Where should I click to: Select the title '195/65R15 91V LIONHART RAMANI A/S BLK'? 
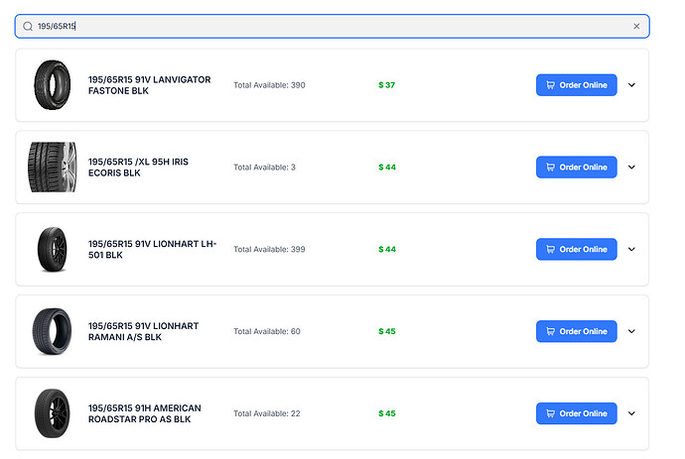click(143, 331)
